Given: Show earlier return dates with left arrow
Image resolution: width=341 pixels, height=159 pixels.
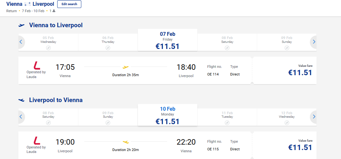Looking at the screenshot, I should tap(21, 117).
